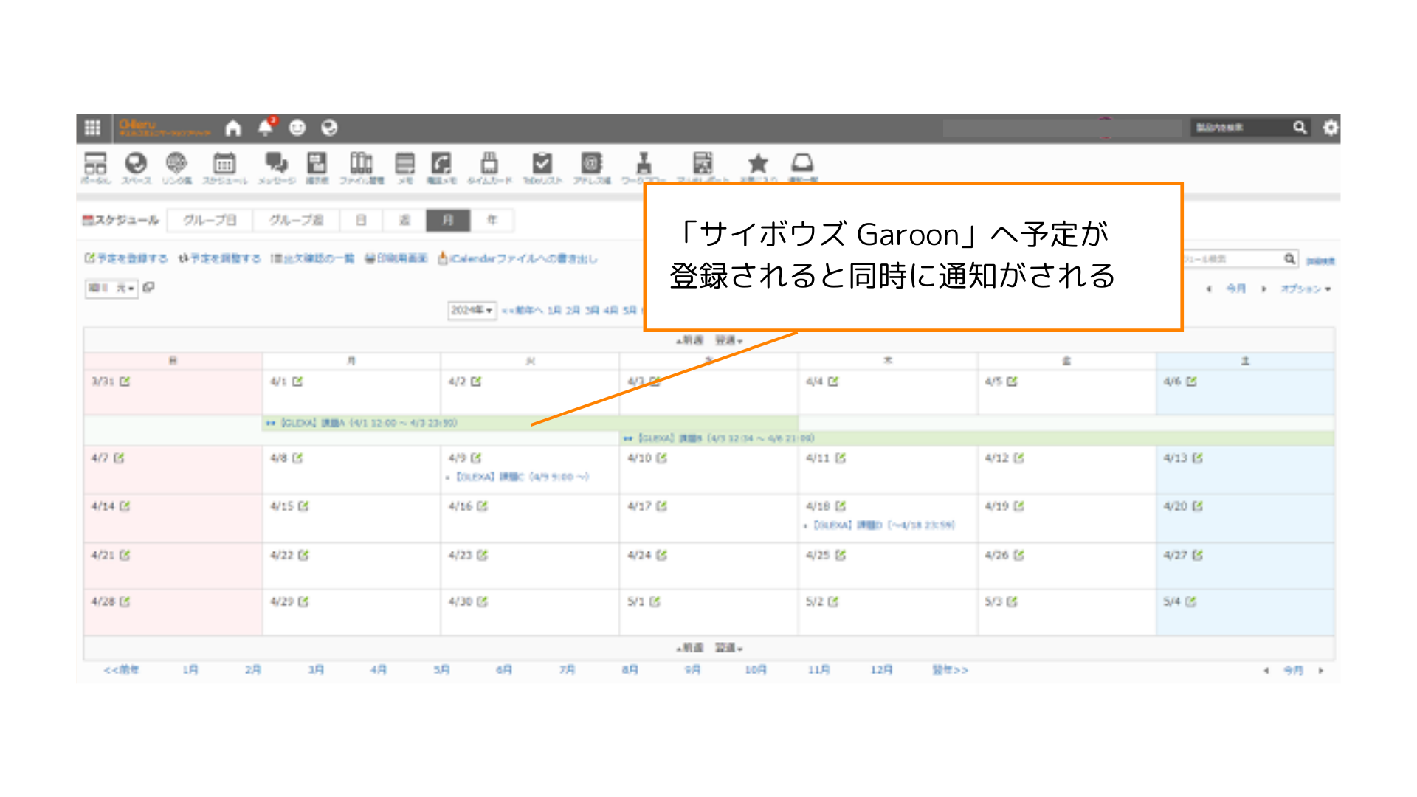Screen dimensions: 1417x797
Task: Go to 8月 in bottom month navigation
Action: (630, 669)
